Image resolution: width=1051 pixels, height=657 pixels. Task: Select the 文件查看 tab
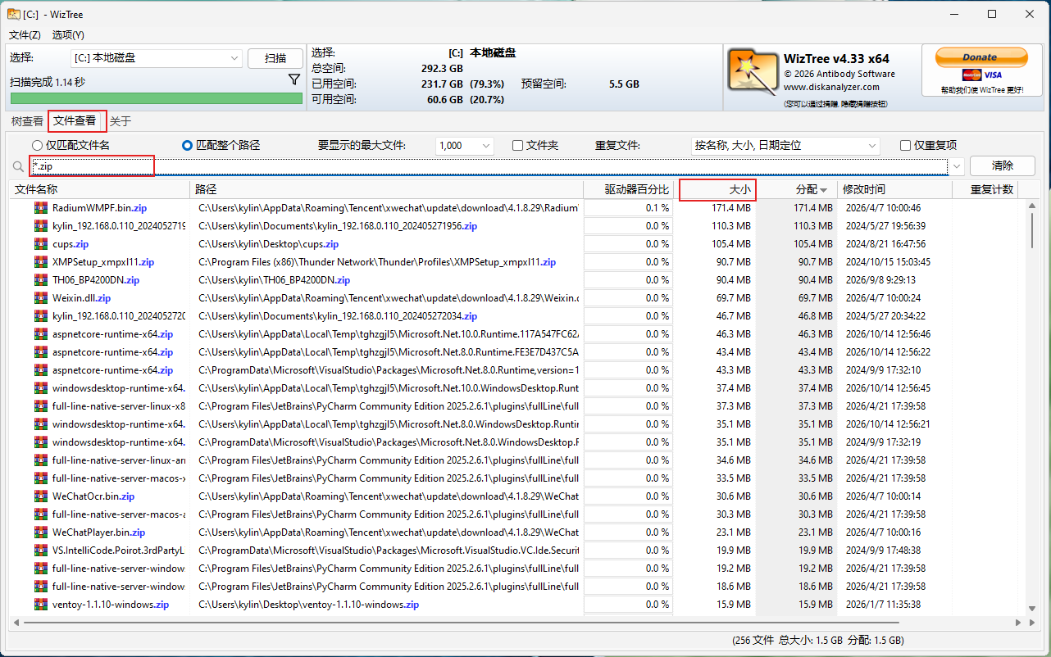[75, 121]
